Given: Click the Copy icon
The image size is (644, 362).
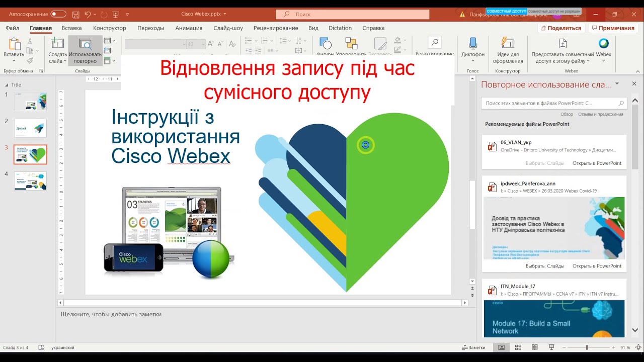Looking at the screenshot, I should pyautogui.click(x=30, y=51).
